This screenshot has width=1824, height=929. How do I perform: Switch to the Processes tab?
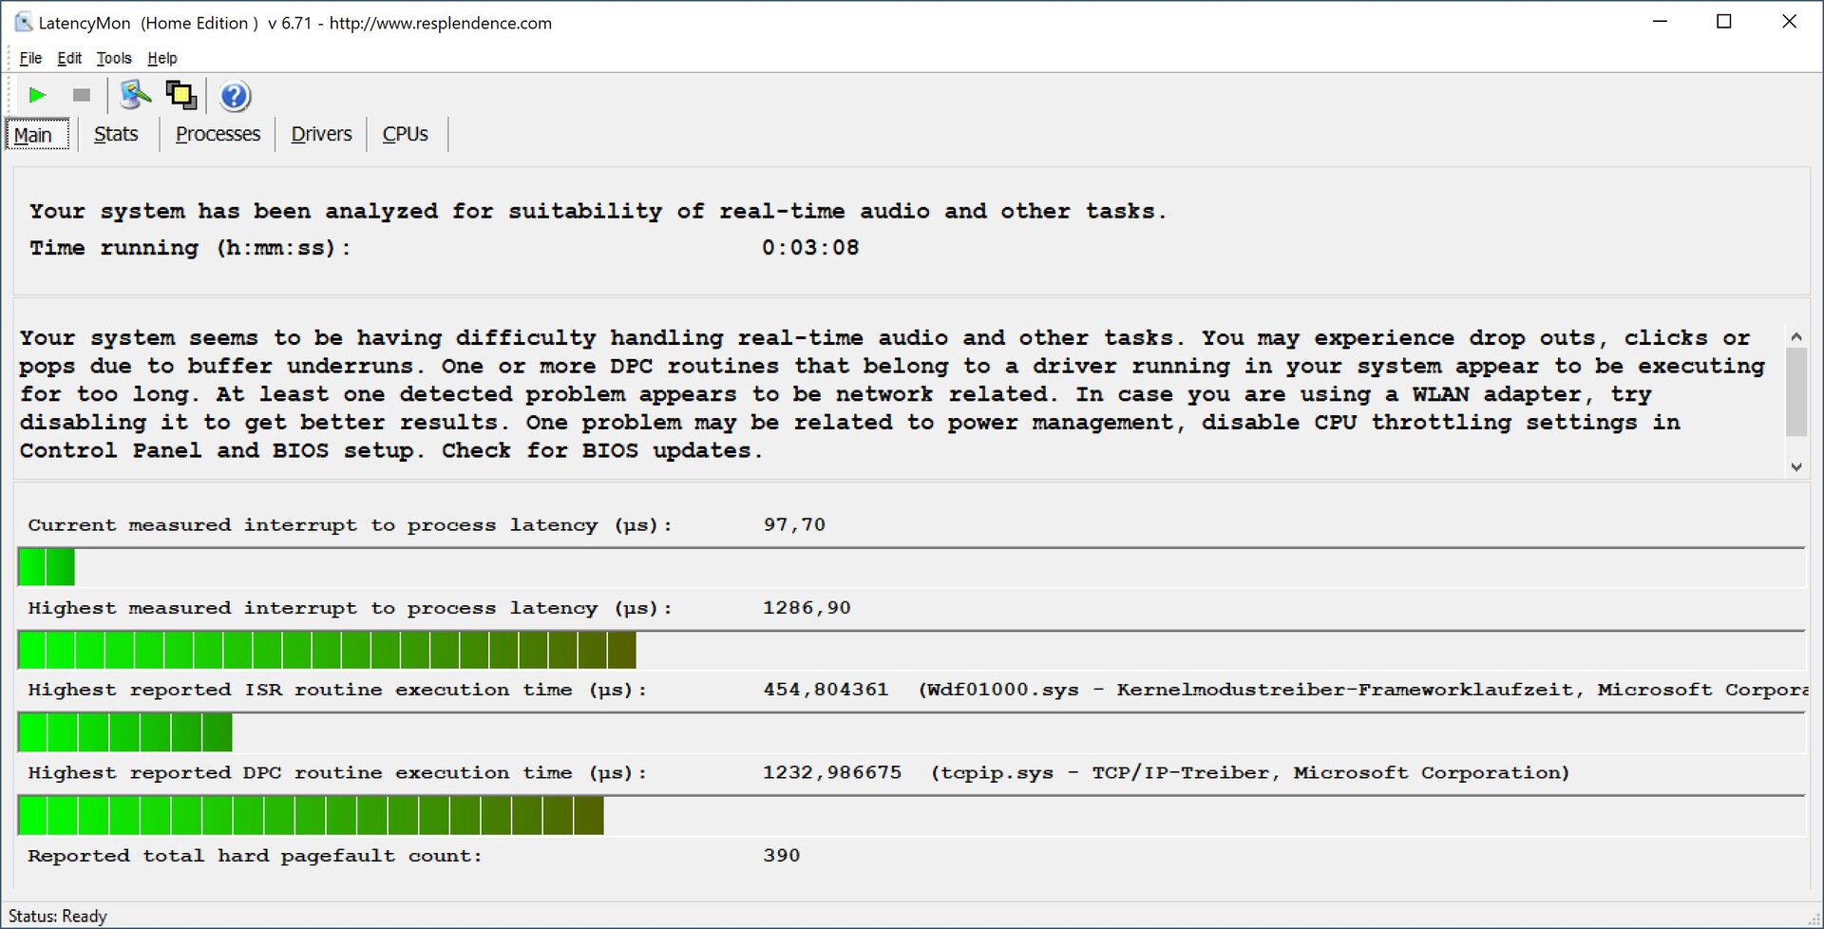pyautogui.click(x=218, y=134)
